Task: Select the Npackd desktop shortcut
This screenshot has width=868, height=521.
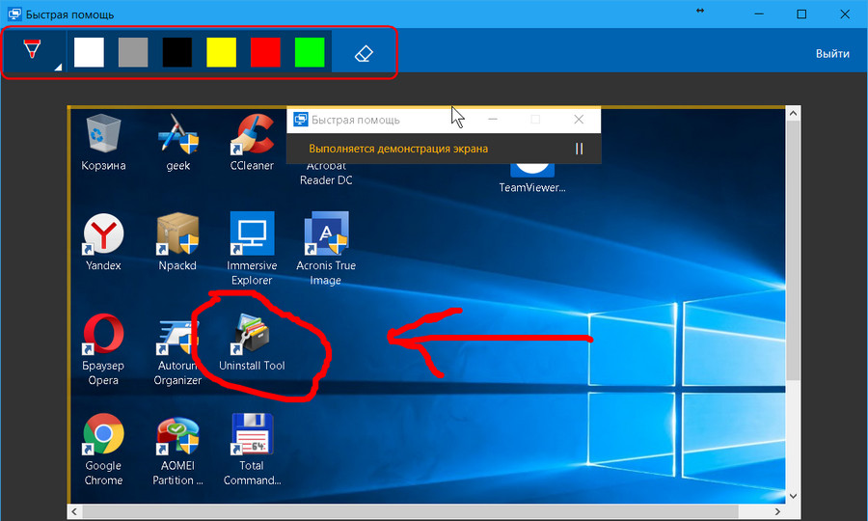Action: point(177,242)
